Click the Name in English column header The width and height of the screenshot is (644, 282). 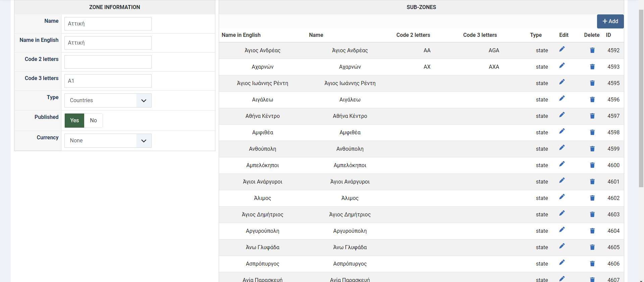click(x=241, y=35)
